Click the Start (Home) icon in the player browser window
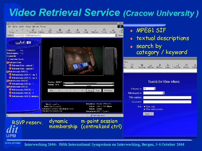The height and width of the screenshot is (151, 202). tap(50, 31)
